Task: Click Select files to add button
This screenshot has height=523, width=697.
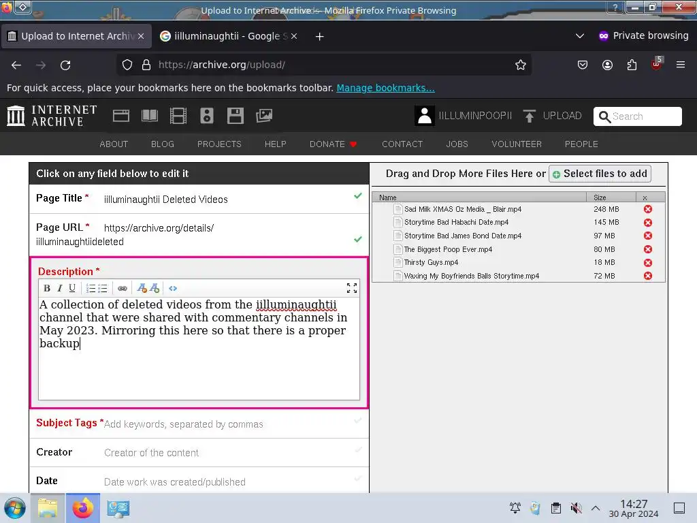Action: tap(600, 174)
